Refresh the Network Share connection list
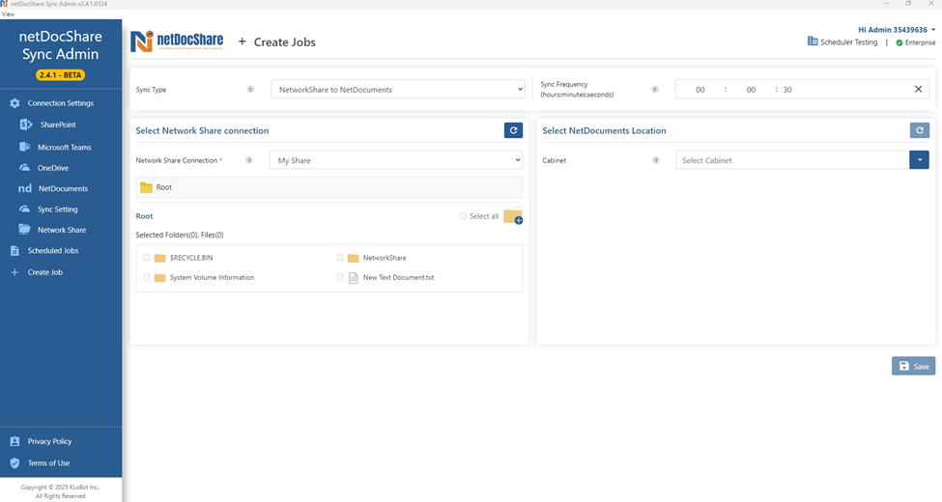942x502 pixels. click(513, 130)
